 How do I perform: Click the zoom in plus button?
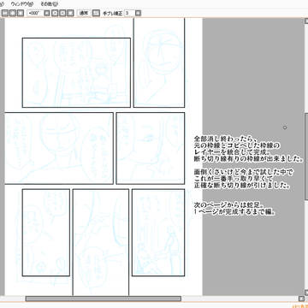[x=13, y=13]
